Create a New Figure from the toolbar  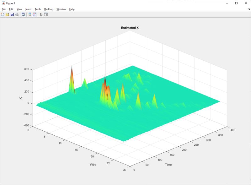click(x=3, y=15)
